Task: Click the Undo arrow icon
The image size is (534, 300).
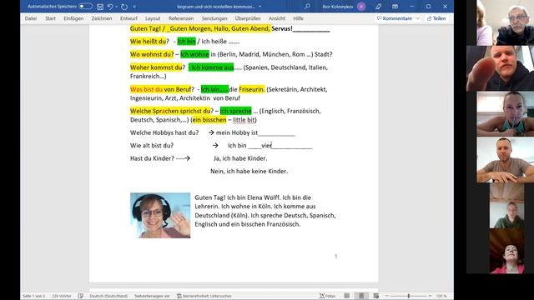Action: tap(110, 7)
